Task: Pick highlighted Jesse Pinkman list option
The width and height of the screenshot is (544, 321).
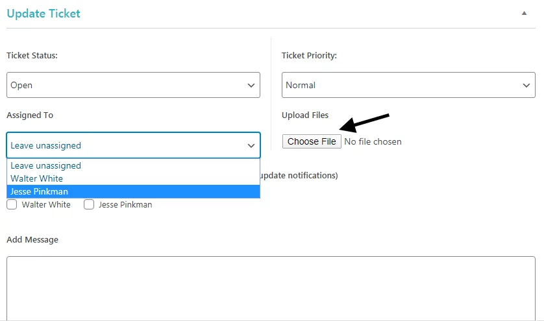Action: click(40, 191)
